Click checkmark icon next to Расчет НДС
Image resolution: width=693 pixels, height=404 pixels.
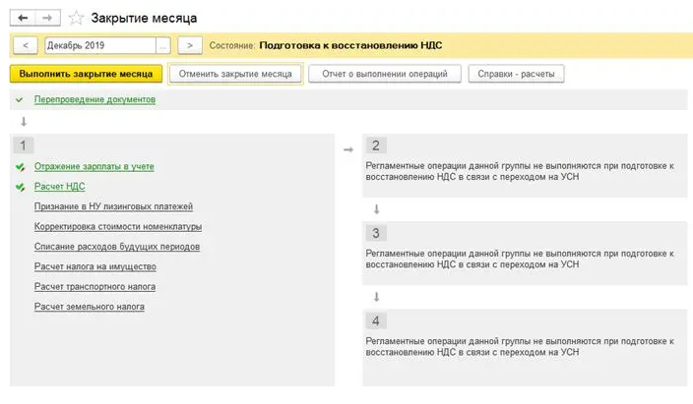pos(20,187)
